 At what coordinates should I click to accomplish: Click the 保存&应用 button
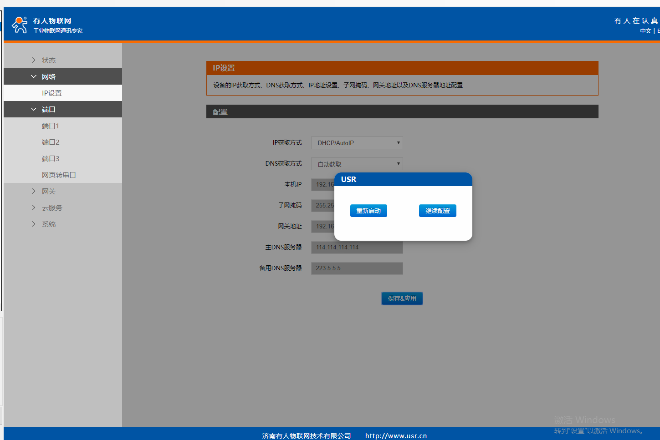point(402,298)
